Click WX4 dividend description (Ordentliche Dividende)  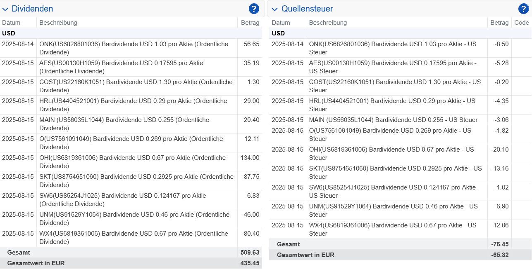click(x=134, y=238)
